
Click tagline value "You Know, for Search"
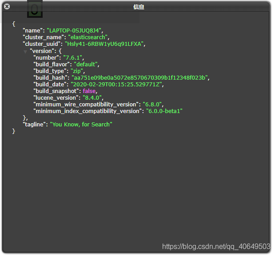point(81,125)
